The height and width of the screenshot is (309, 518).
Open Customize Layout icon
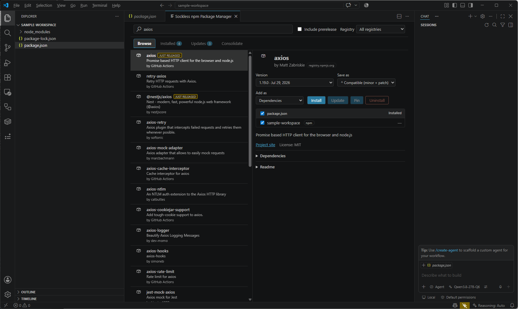pos(447,5)
